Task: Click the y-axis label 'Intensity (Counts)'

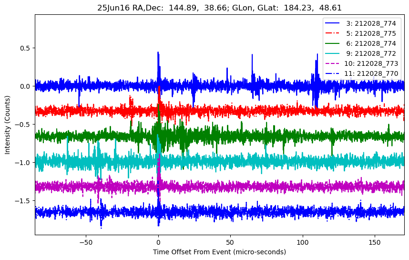Action: pos(7,125)
